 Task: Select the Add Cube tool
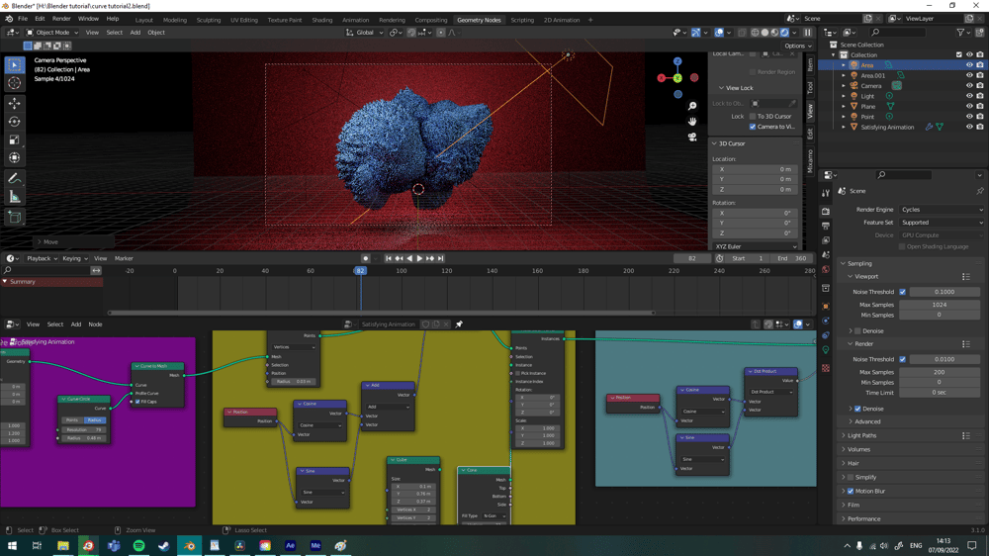click(15, 218)
